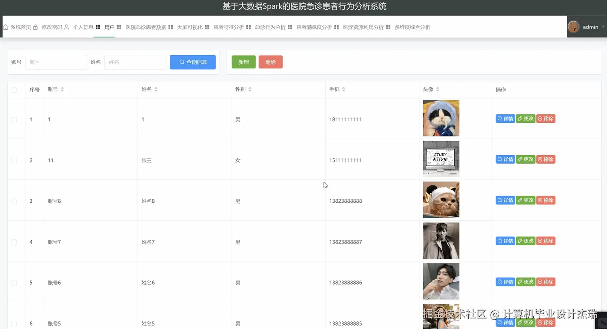The image size is (607, 329).
Task: Sort the table by 手机 column
Action: pyautogui.click(x=343, y=89)
